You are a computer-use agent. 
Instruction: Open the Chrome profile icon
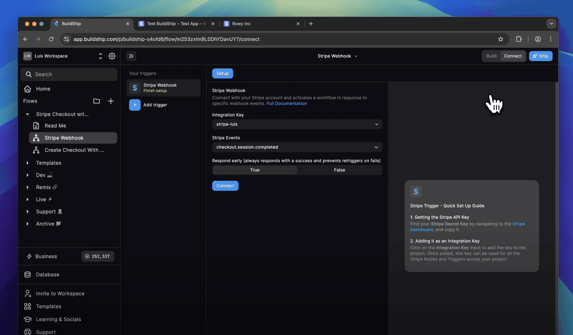[x=538, y=39]
